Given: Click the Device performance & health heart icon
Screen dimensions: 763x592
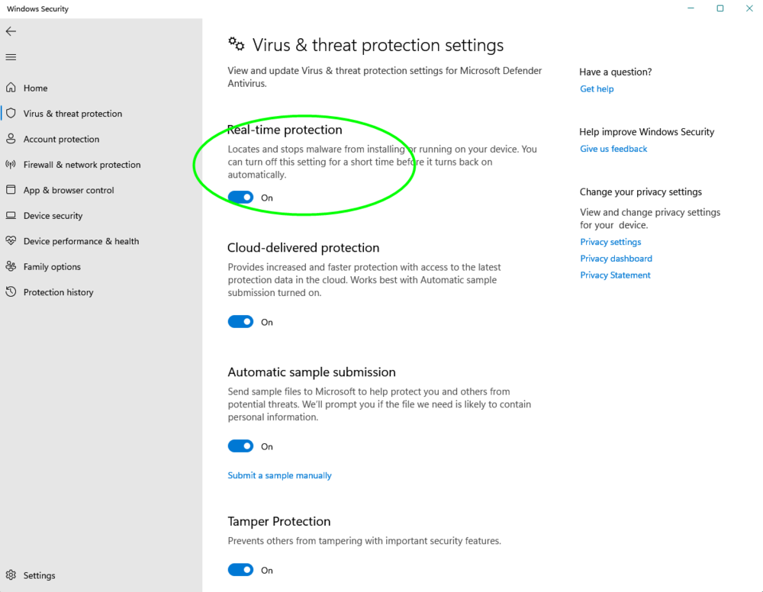Looking at the screenshot, I should [x=11, y=241].
